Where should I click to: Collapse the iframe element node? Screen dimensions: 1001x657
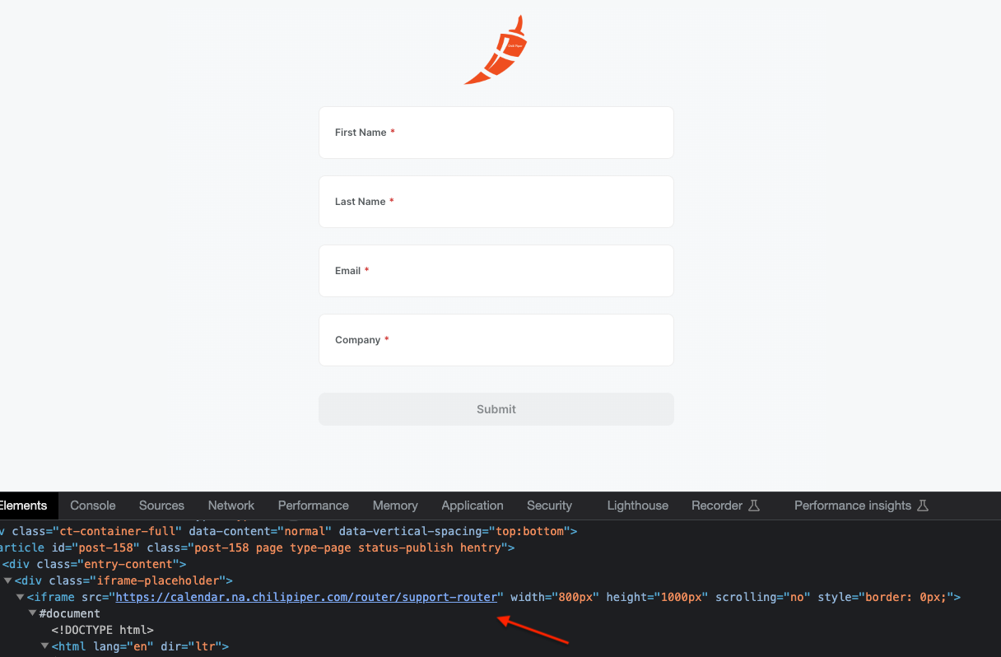click(x=21, y=597)
